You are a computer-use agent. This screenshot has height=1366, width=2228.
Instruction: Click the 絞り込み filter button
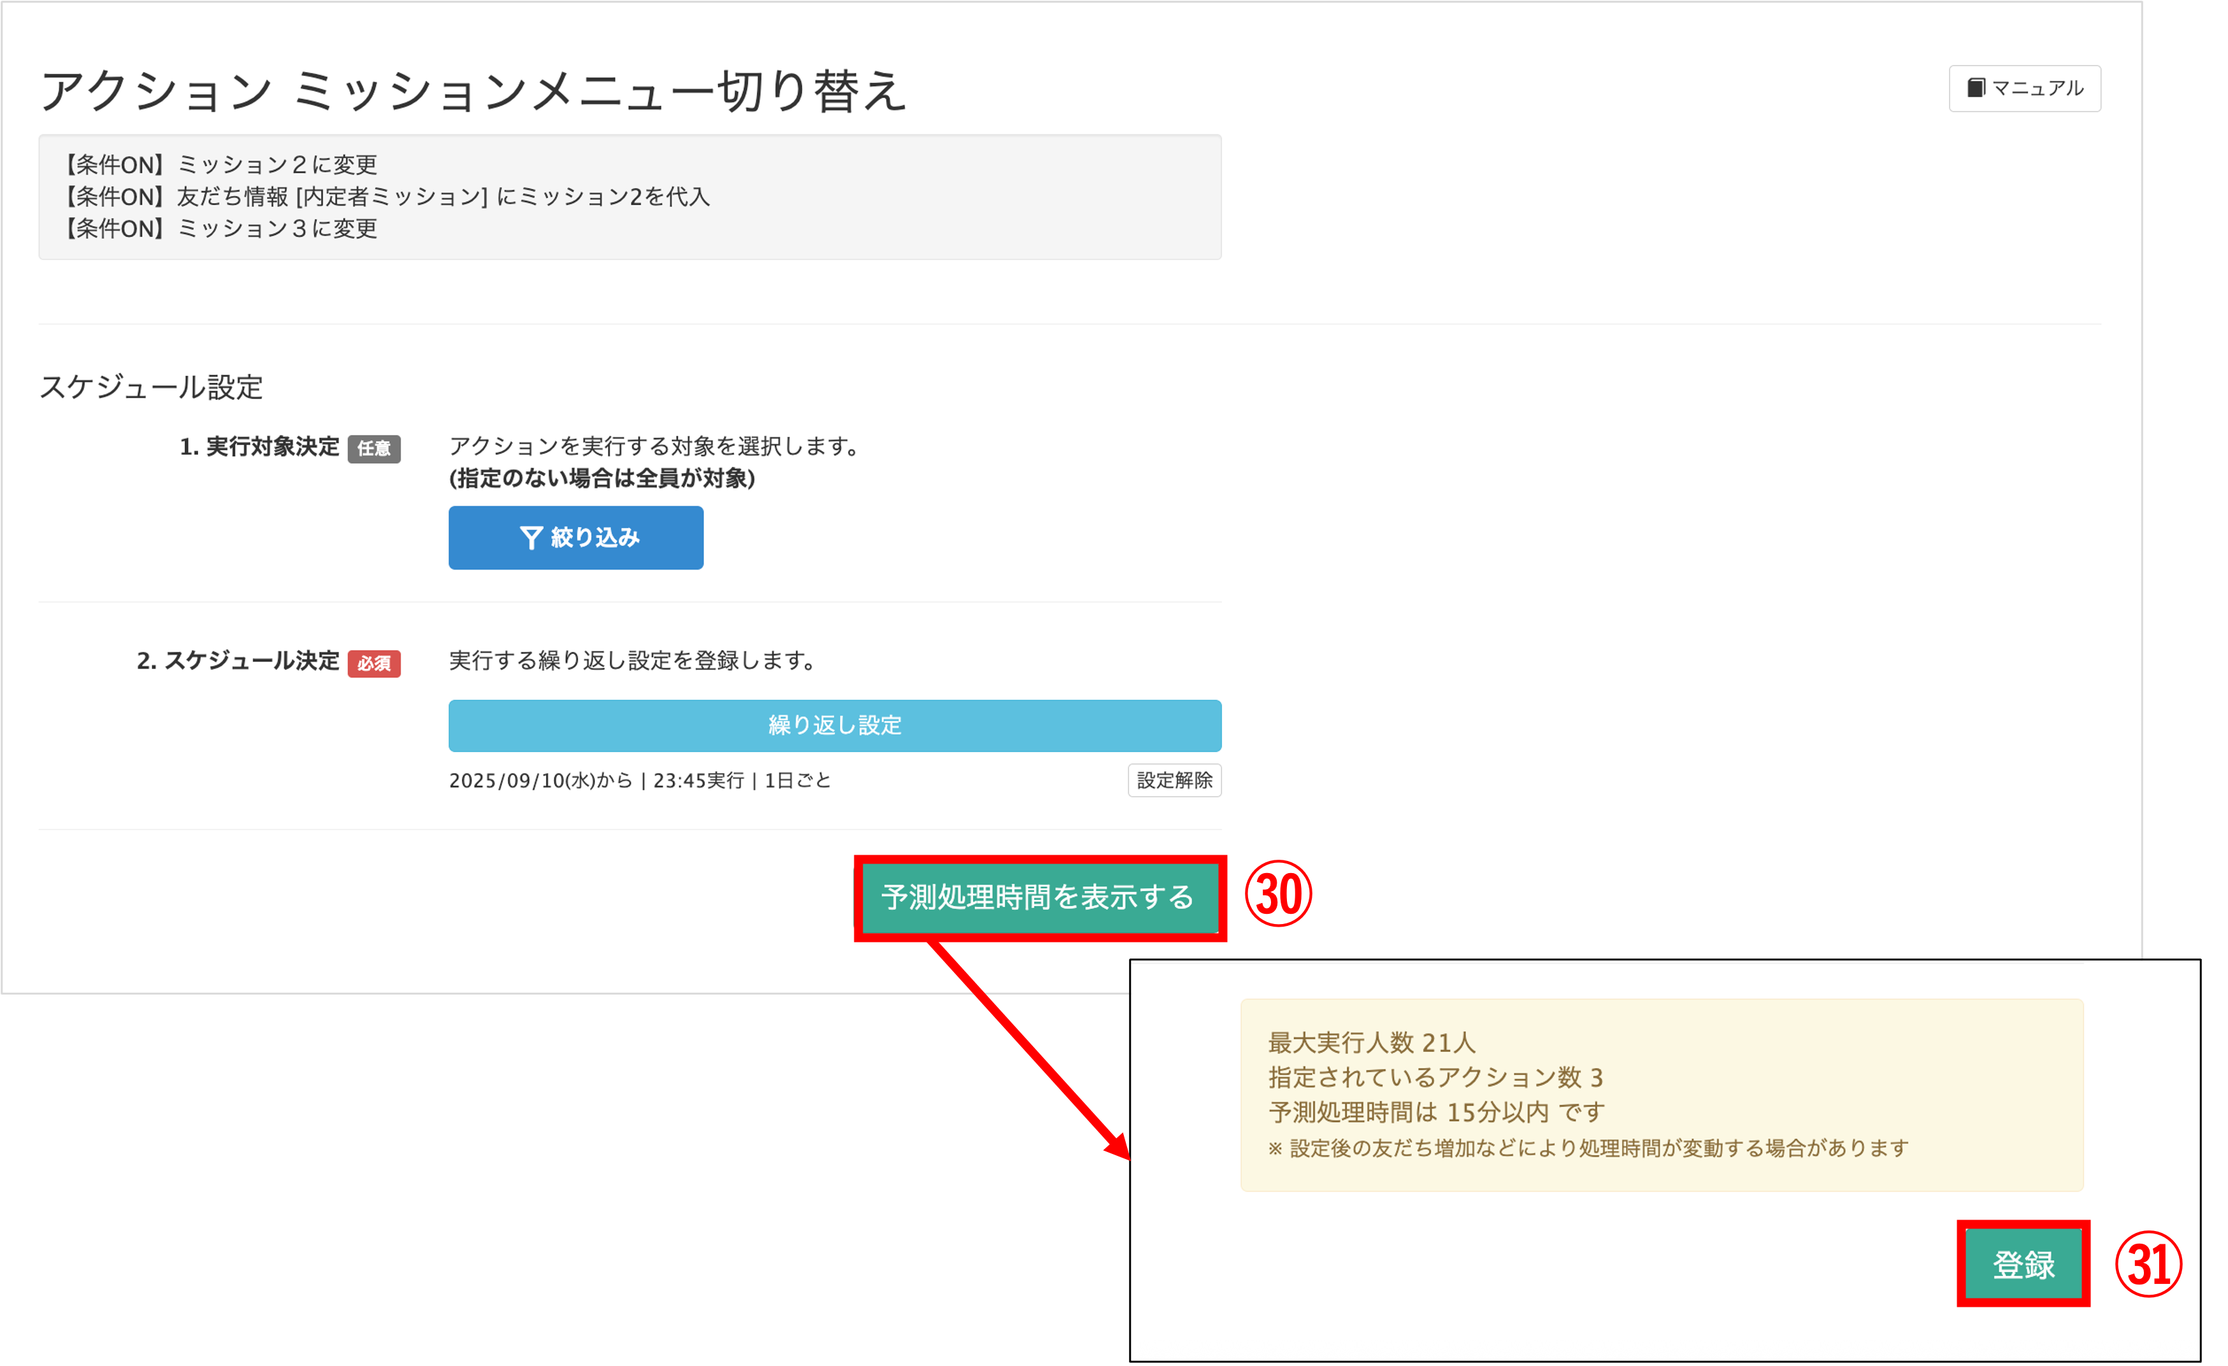575,538
